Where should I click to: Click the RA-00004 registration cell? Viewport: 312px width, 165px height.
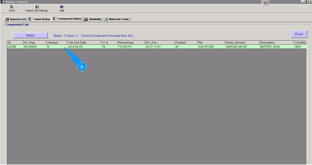34,47
